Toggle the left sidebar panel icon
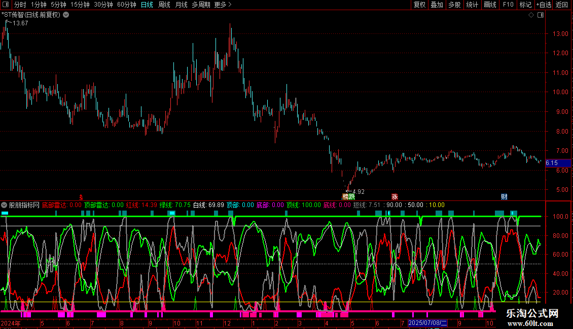This screenshot has height=329, width=573. point(6,5)
